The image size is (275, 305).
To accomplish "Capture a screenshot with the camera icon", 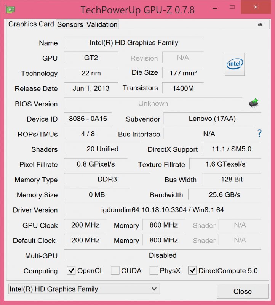I will pos(261,24).
